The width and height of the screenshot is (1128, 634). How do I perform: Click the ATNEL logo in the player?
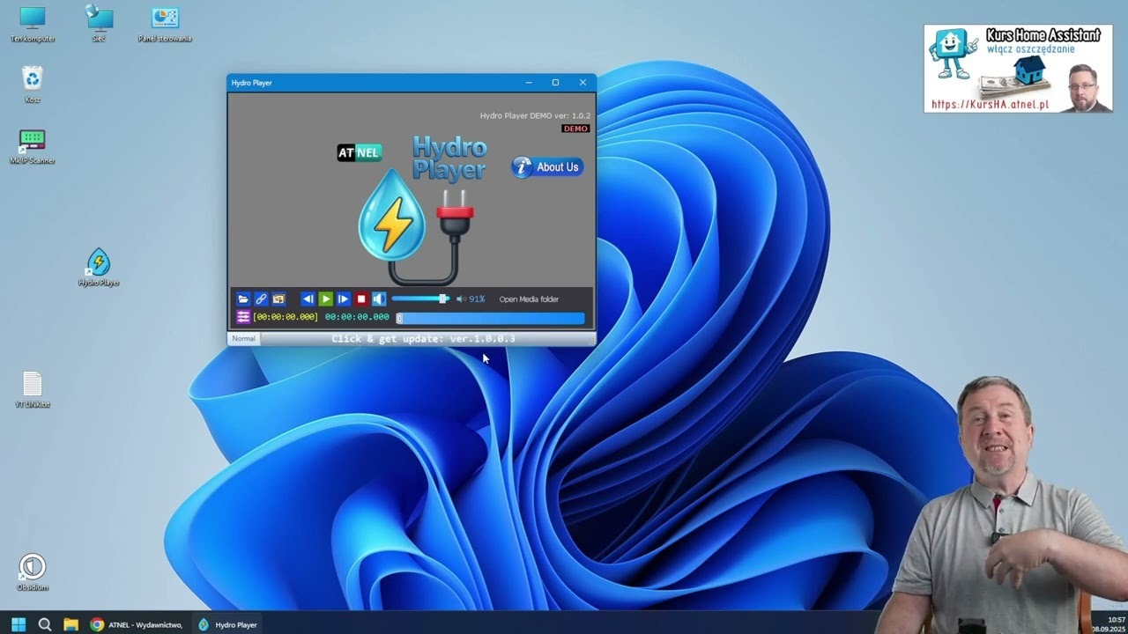pos(359,153)
